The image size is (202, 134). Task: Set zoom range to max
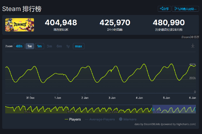78,46
